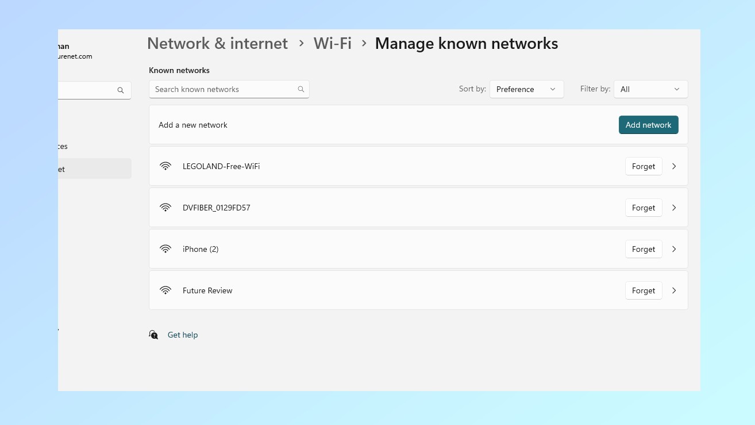This screenshot has width=755, height=425.
Task: Click the sidebar search magnifier icon
Action: coord(121,90)
